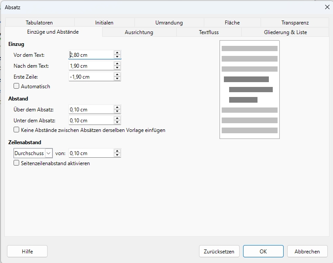Select the Umrandung tab
The height and width of the screenshot is (263, 333).
point(169,23)
